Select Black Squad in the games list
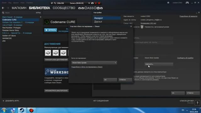This screenshot has height=113, width=201. [12, 17]
